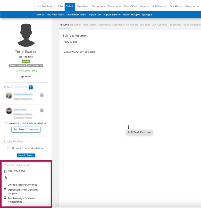This screenshot has height=208, width=201.
Task: Open the Companies menu
Action: [98, 6]
